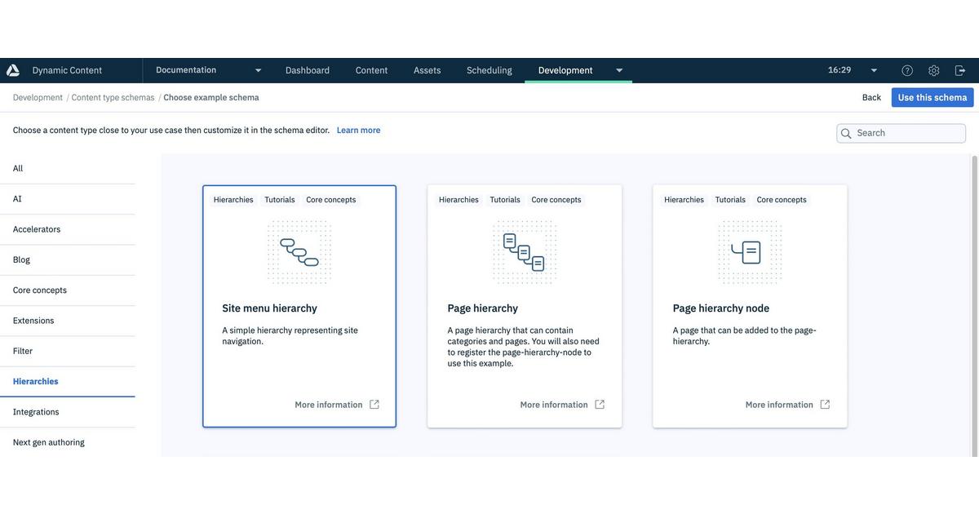Open external link icon for Page hierarchy node

point(825,405)
